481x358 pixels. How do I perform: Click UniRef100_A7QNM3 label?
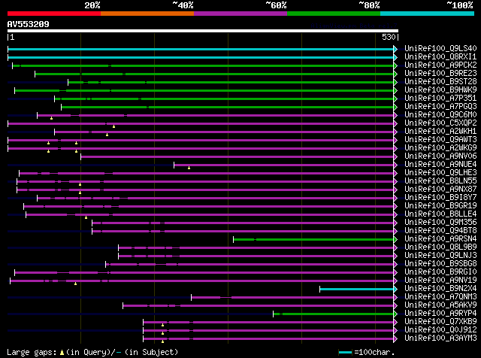(x=440, y=297)
